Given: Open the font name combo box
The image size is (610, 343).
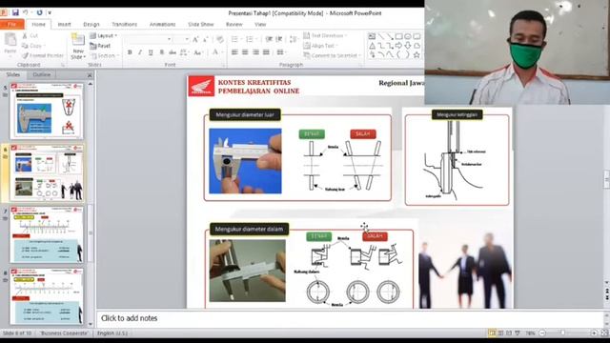Looking at the screenshot, I should [148, 39].
